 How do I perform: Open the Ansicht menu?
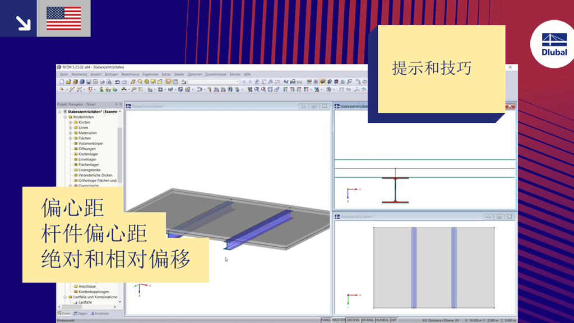tap(96, 75)
